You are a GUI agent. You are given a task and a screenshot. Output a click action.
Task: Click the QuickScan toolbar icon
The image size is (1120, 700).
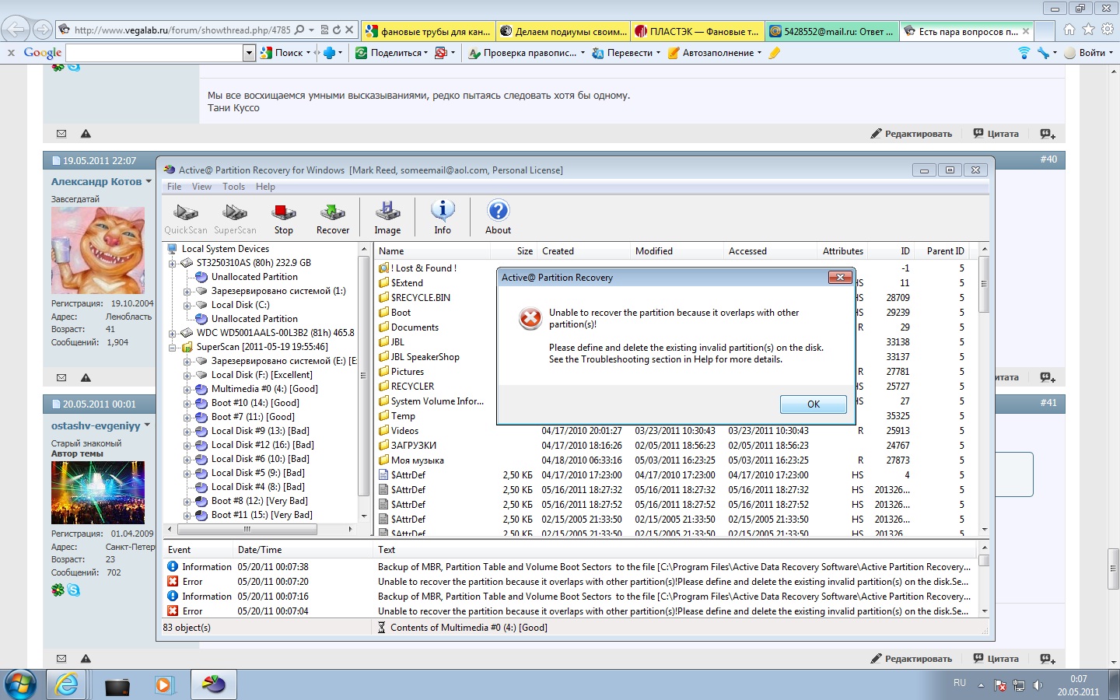click(186, 218)
